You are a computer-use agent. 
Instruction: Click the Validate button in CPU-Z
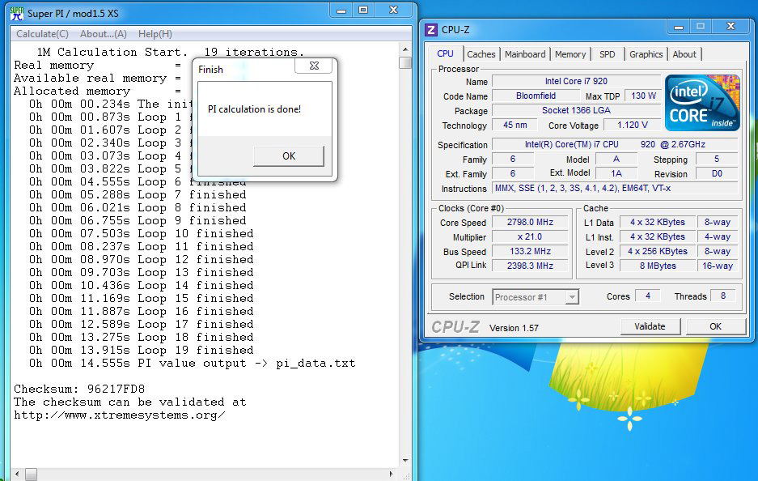click(650, 326)
